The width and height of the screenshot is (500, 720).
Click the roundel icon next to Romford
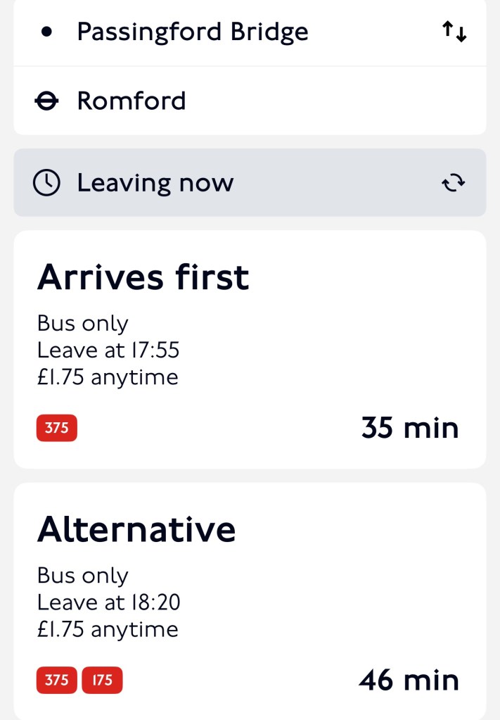point(46,101)
